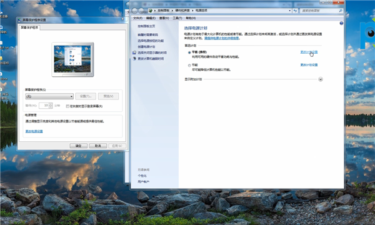
Task: Open the address bar history dropdown arrow
Action: [x=289, y=11]
